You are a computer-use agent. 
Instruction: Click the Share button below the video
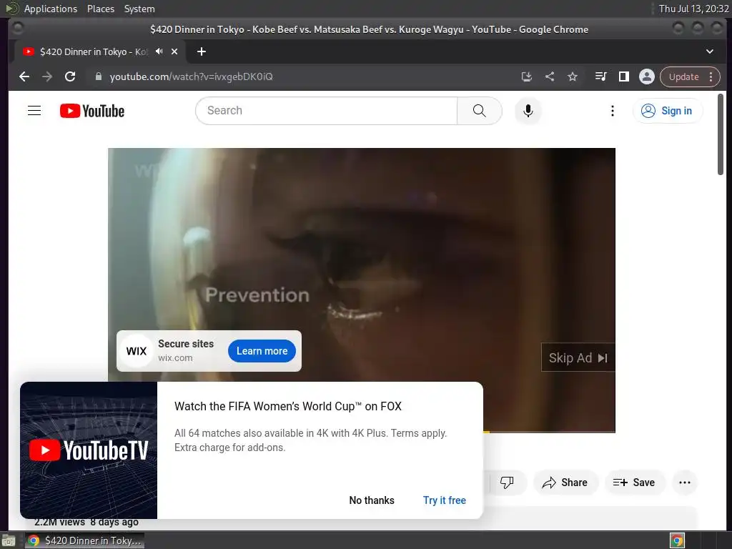(x=565, y=483)
